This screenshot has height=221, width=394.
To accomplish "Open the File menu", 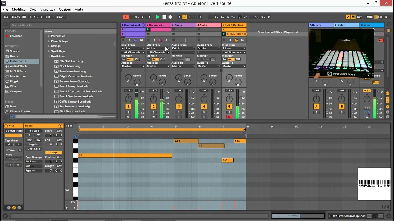I will (x=5, y=10).
